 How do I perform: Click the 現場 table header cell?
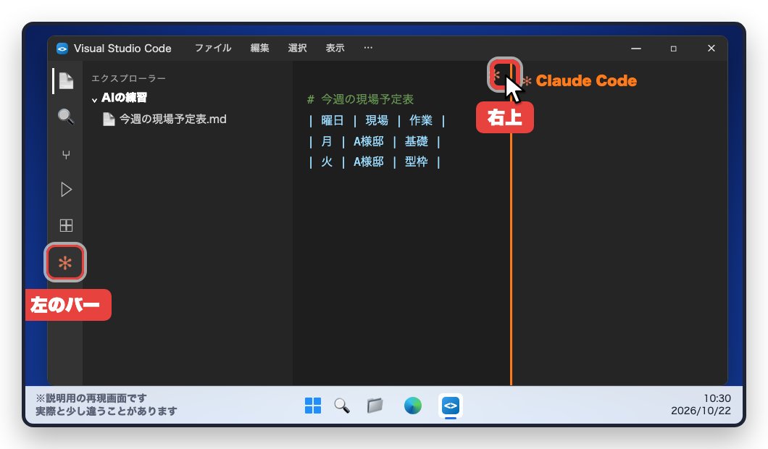tap(377, 120)
